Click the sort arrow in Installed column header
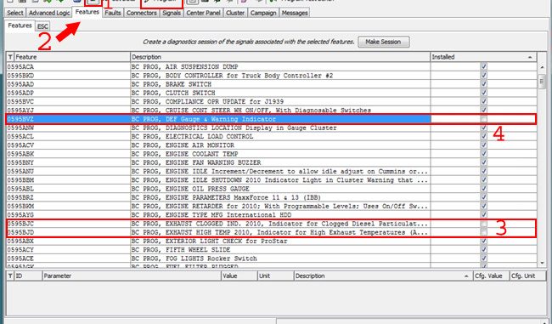Image resolution: width=552 pixels, height=324 pixels. [530, 57]
